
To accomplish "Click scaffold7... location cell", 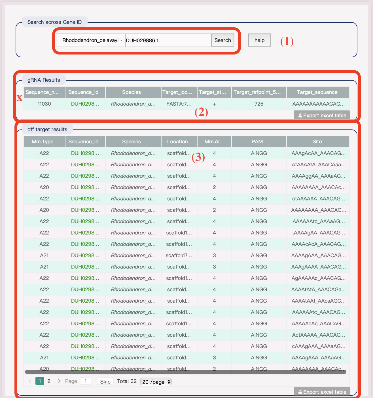I will (179, 255).
